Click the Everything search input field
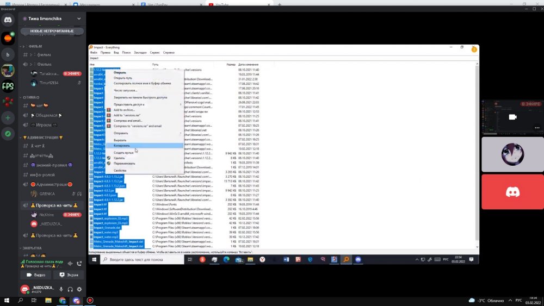 [x=282, y=58]
